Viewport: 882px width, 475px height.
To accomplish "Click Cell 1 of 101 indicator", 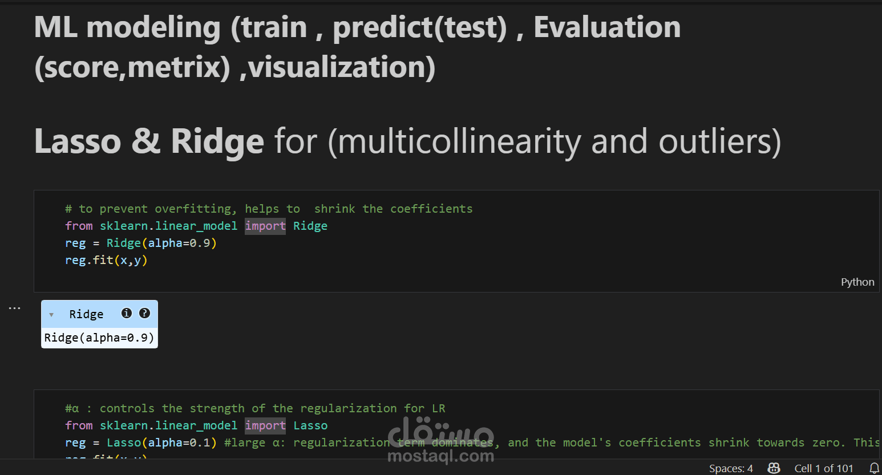I will click(823, 468).
